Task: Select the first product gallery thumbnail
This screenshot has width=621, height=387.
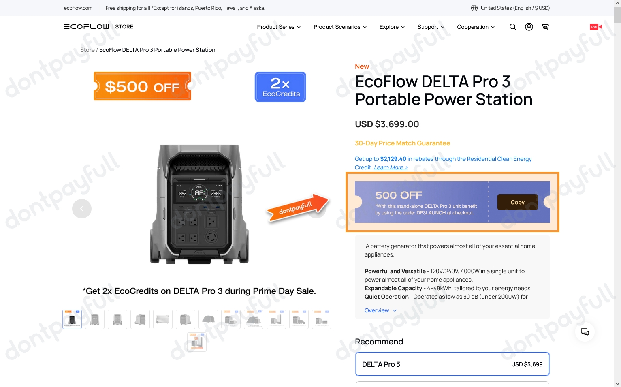Action: [72, 319]
